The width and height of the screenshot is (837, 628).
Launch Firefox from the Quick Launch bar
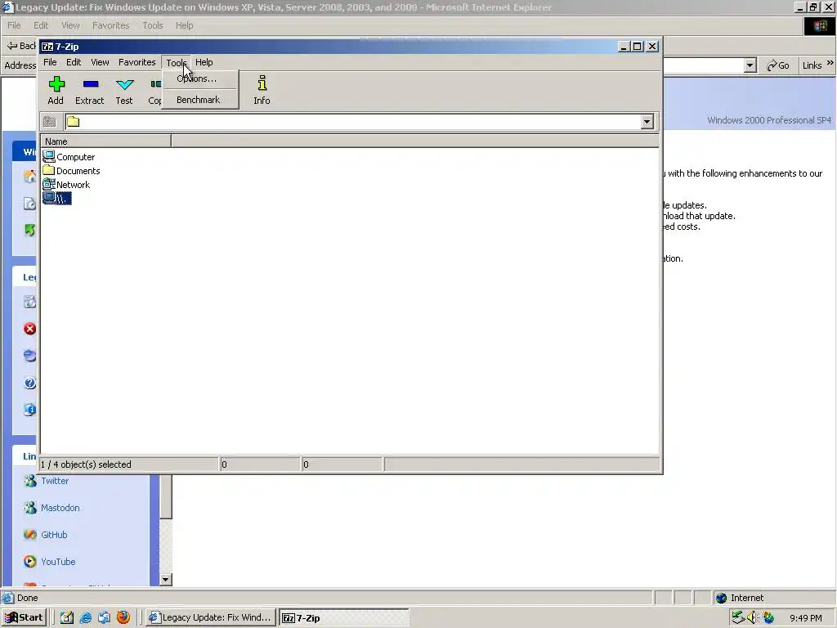point(123,617)
